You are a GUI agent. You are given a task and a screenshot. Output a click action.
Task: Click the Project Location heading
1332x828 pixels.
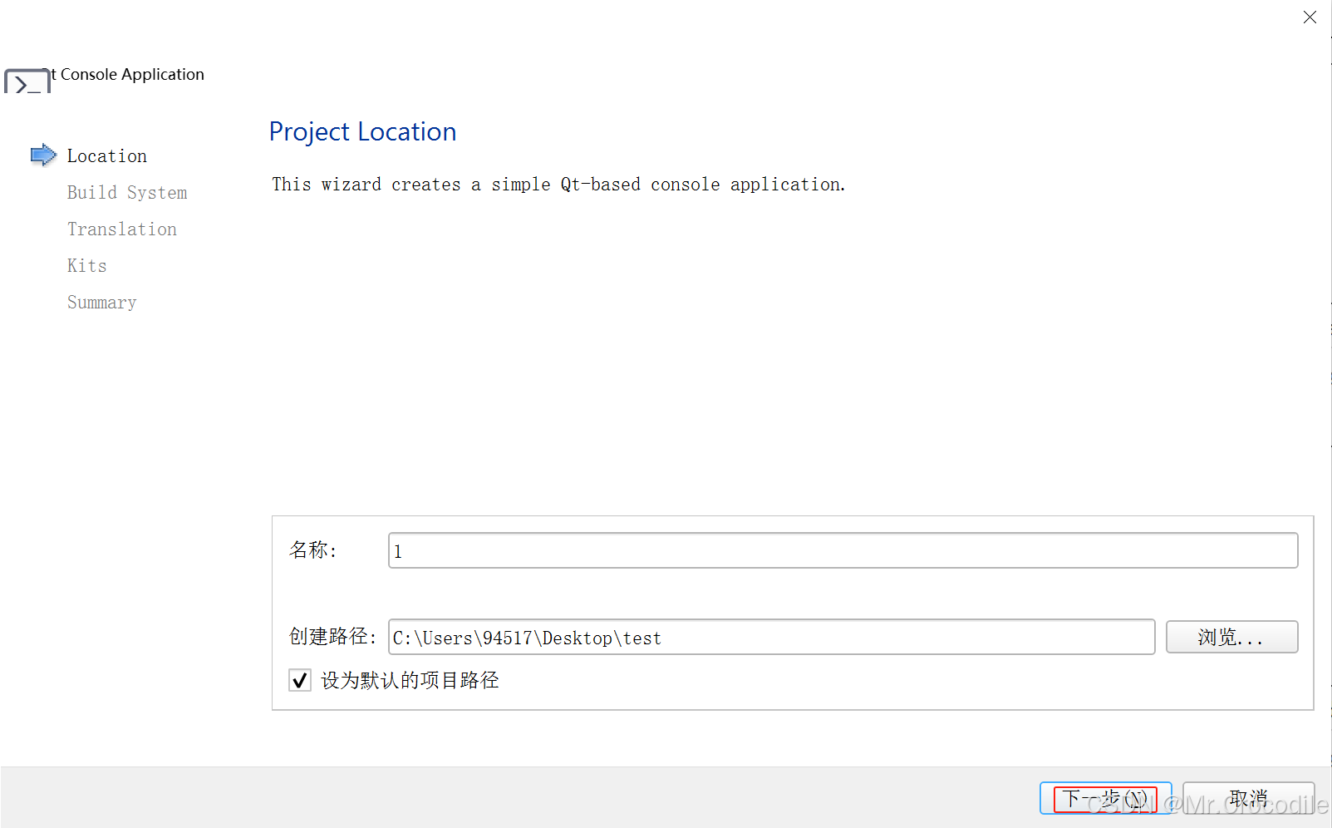pos(362,131)
